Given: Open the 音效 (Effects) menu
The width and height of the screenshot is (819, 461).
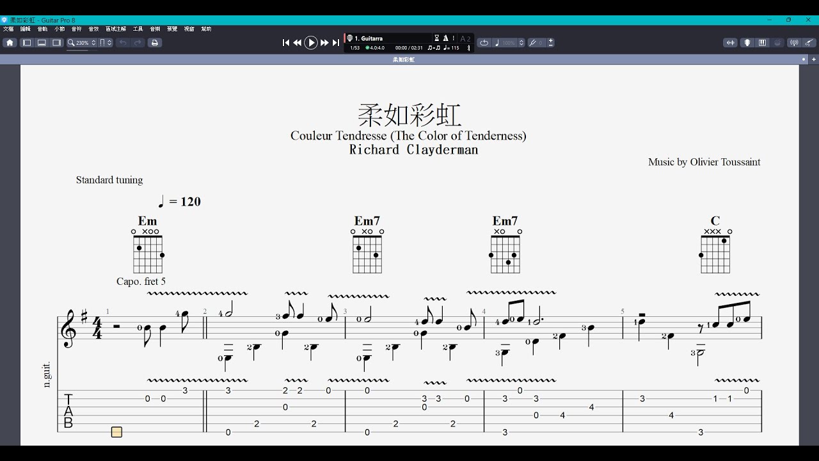Looking at the screenshot, I should click(x=94, y=29).
